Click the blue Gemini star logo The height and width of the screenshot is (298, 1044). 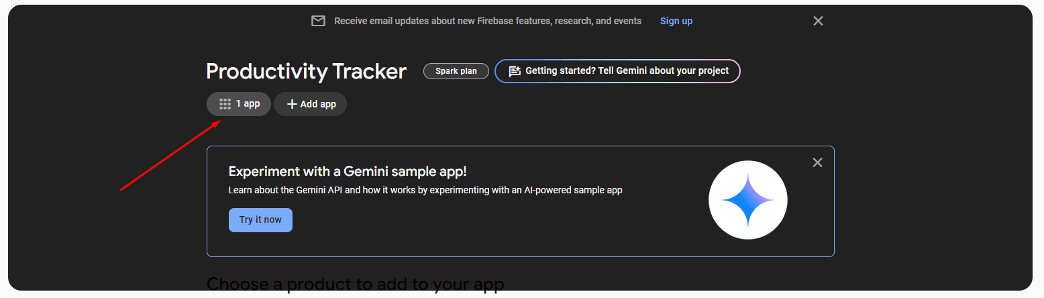click(747, 200)
